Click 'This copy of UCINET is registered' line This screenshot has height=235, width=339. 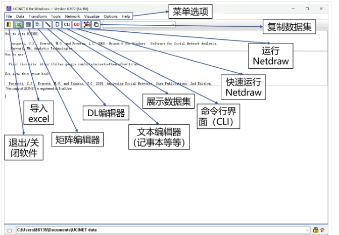click(x=39, y=88)
